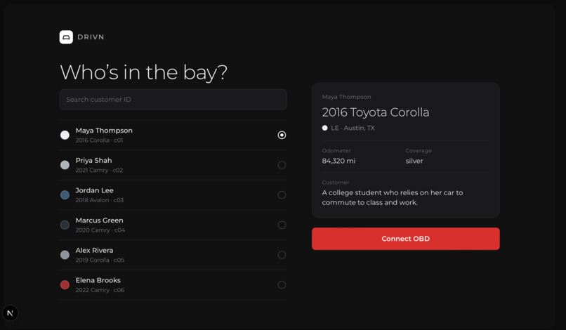Image resolution: width=566 pixels, height=330 pixels.
Task: Click the '2020 Camry · c04' subtitle
Action: [100, 230]
